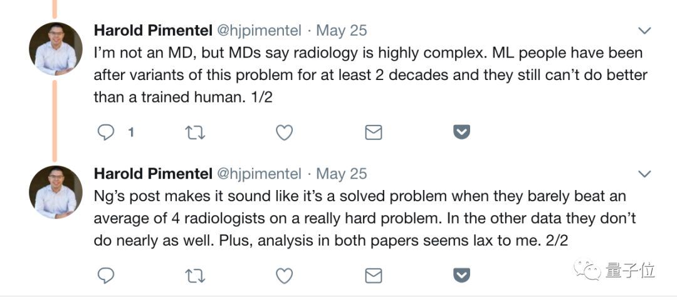Screen dimensions: 677x300
Task: Expand the second tweet's options chevron
Action: coord(644,174)
